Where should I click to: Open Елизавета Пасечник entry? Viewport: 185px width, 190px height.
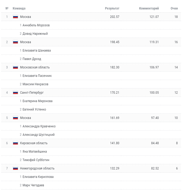pos(37,76)
